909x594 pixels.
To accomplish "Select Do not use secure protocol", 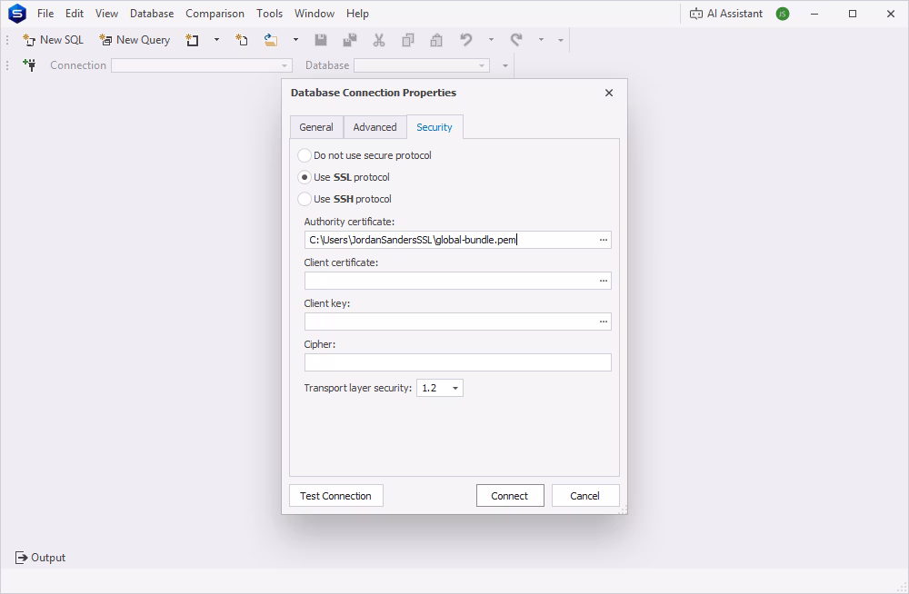I will [365, 155].
